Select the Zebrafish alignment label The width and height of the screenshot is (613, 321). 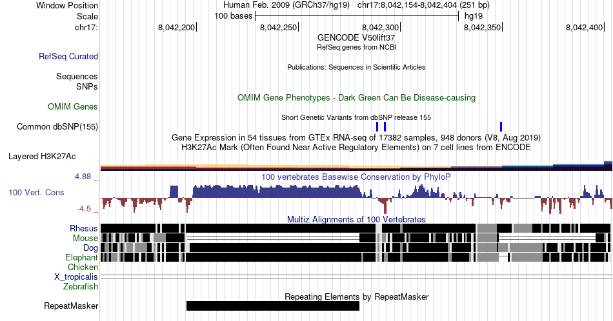coord(81,286)
